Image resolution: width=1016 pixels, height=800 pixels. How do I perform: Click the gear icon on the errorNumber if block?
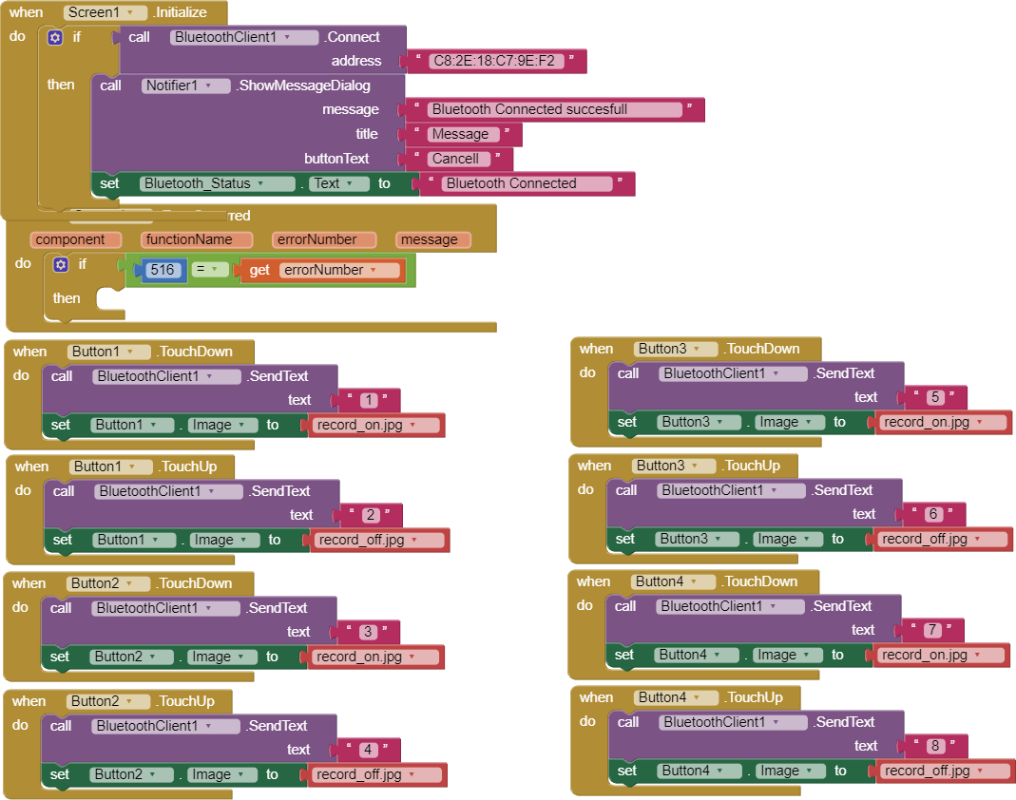[61, 264]
